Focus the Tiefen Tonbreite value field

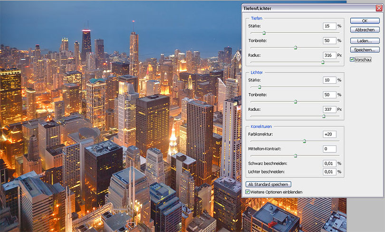click(x=329, y=40)
